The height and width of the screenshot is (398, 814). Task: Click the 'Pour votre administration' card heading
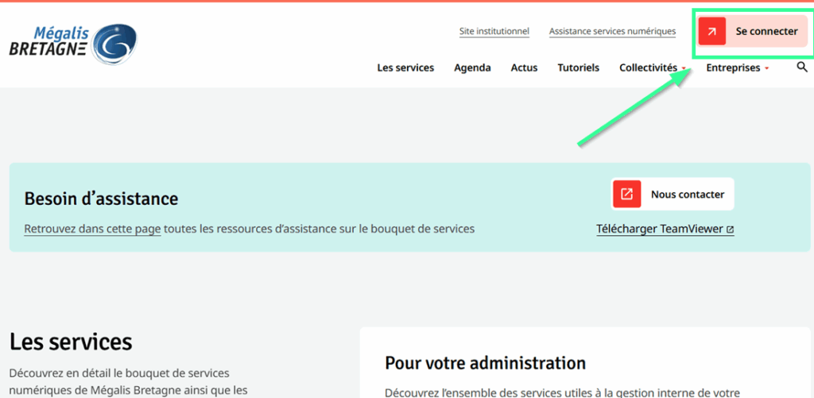click(485, 363)
